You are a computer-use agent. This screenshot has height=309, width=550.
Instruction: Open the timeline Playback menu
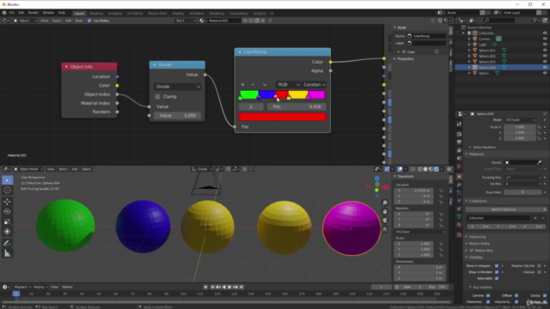(22, 287)
